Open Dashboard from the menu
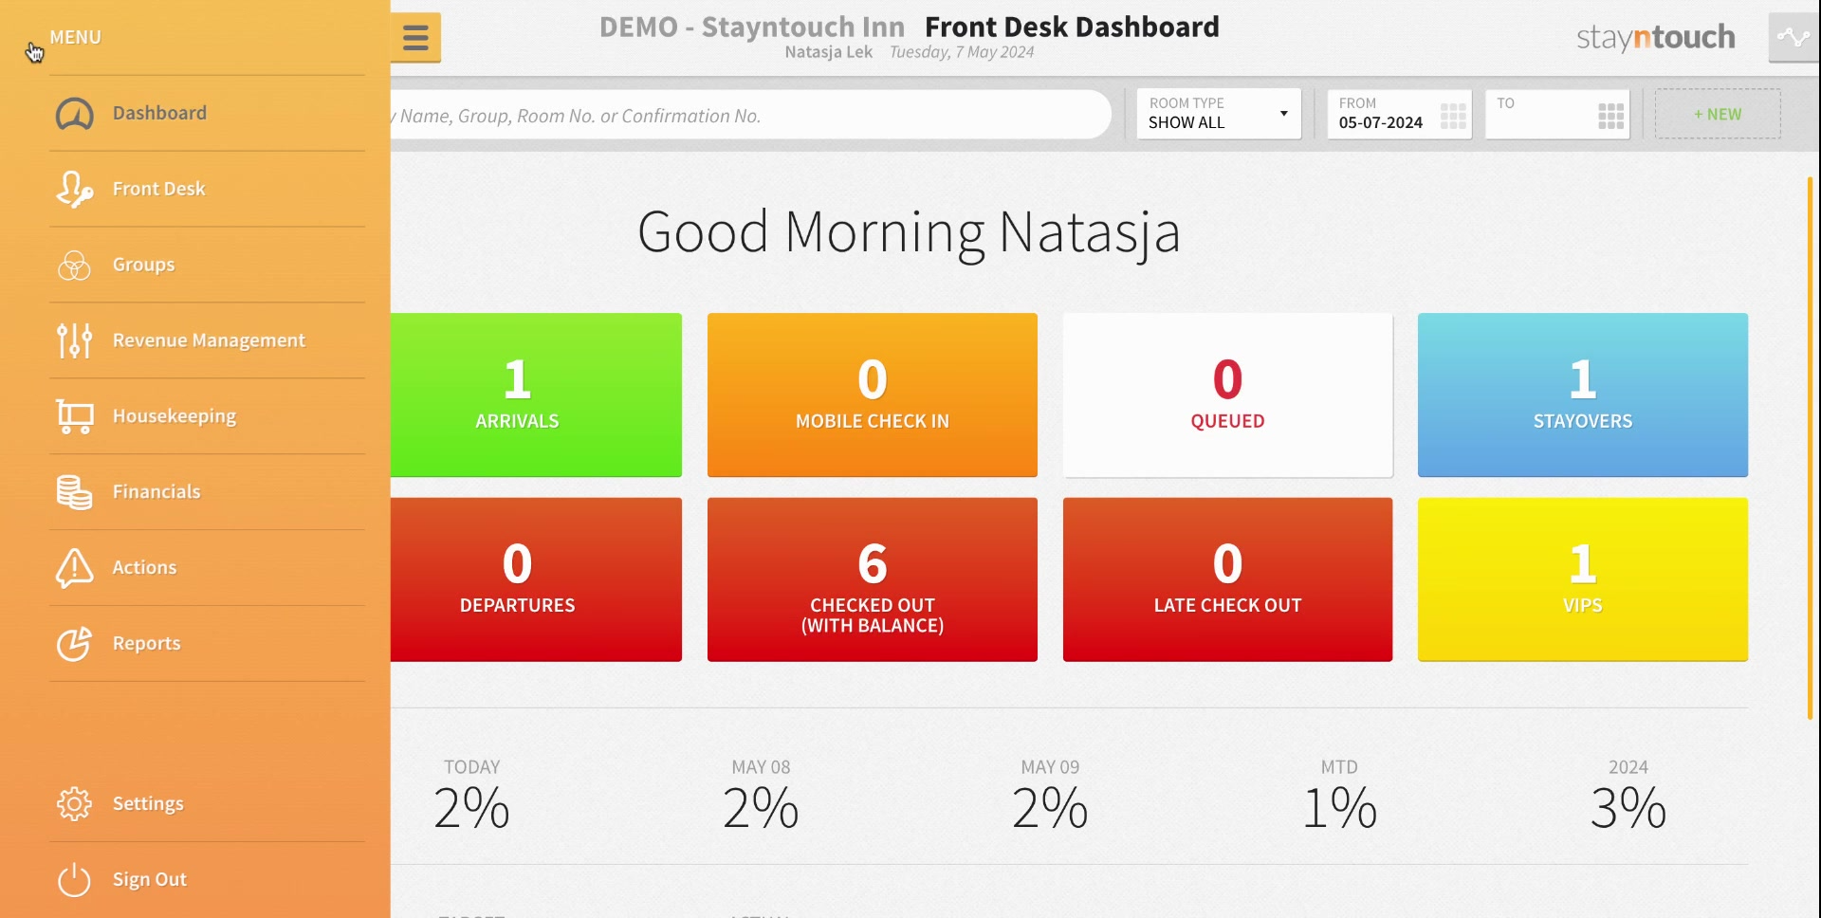 tap(159, 113)
